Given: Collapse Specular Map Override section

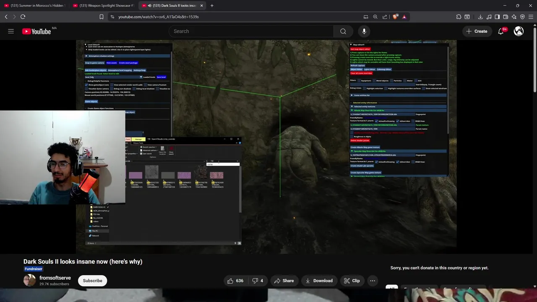Looking at the screenshot, I should click(398, 151).
